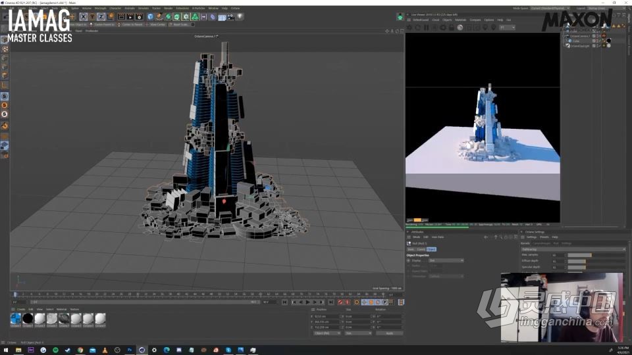Click the Position X input field

[x=327, y=316]
